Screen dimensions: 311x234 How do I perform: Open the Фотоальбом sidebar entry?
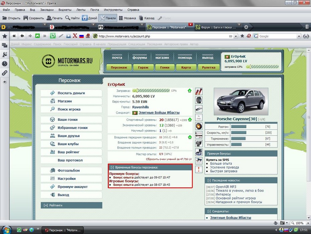pyautogui.click(x=72, y=171)
